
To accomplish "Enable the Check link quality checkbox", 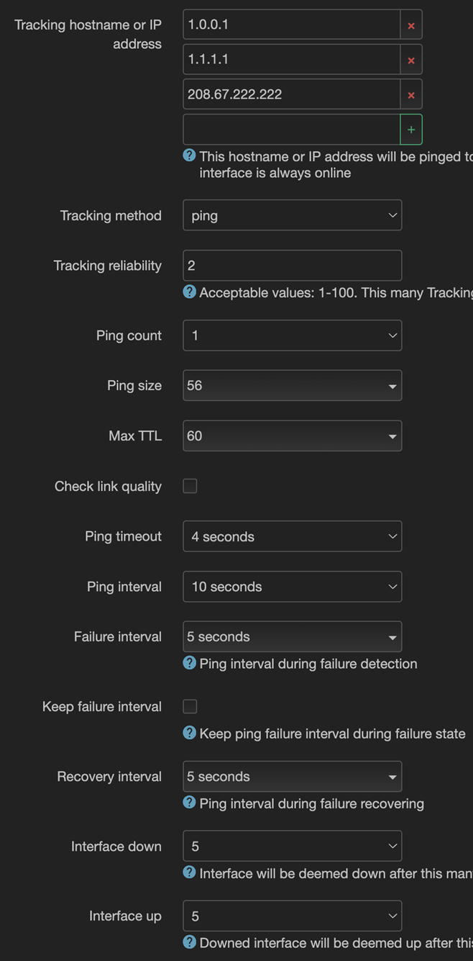I will [x=190, y=486].
